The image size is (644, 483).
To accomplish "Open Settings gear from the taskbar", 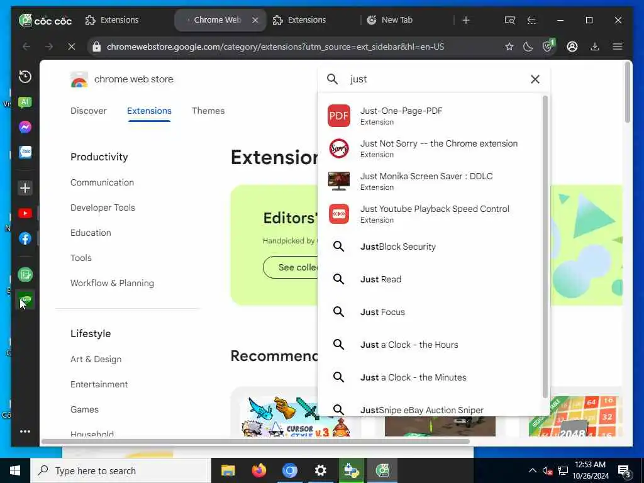I will [x=320, y=470].
